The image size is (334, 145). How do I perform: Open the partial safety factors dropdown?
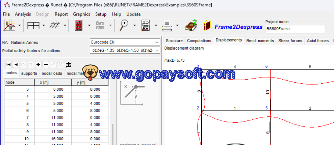click(125, 51)
